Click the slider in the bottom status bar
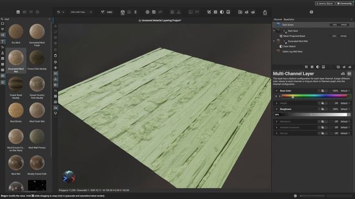This screenshot has height=199, width=355. click(312, 196)
